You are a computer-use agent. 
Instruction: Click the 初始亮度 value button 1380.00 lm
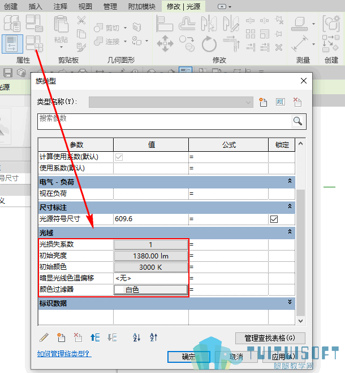(x=150, y=256)
